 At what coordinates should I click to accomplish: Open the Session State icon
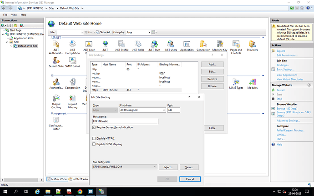(56, 62)
